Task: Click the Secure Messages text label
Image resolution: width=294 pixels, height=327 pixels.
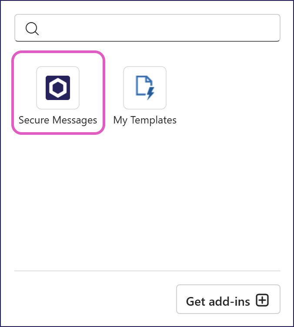Action: [x=58, y=120]
